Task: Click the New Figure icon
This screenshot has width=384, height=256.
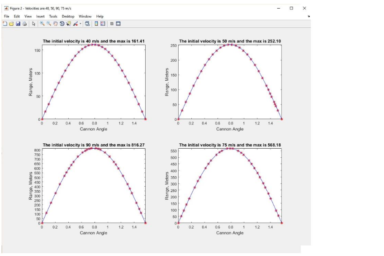Action: pyautogui.click(x=5, y=24)
